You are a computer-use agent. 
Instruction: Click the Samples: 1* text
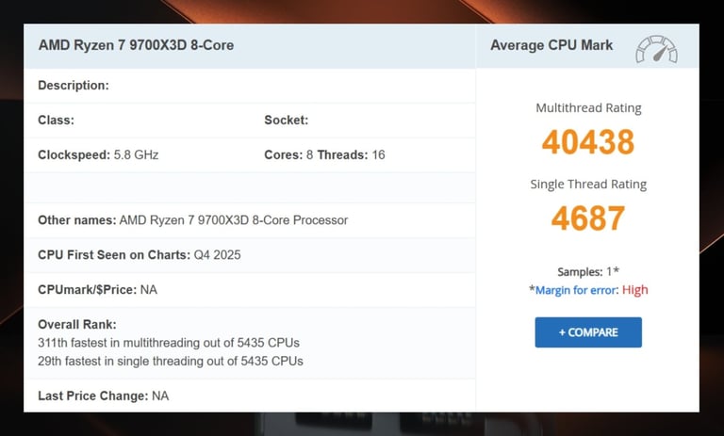coord(587,271)
